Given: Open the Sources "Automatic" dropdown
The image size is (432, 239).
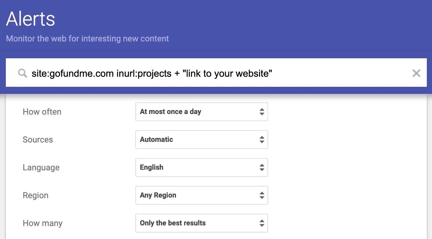Looking at the screenshot, I should [201, 140].
